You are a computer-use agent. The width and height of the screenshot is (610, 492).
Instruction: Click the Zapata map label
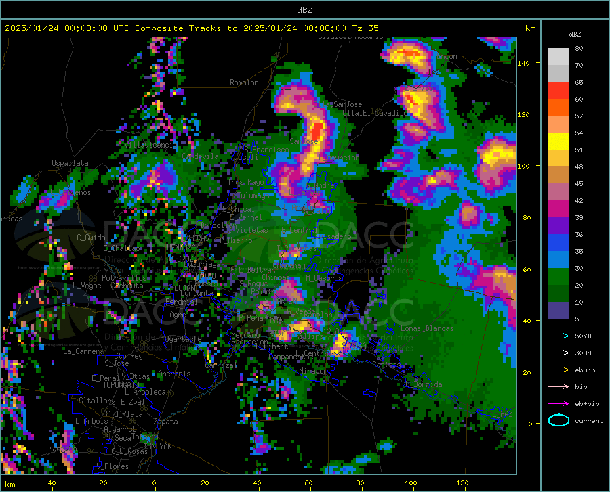pyautogui.click(x=166, y=422)
